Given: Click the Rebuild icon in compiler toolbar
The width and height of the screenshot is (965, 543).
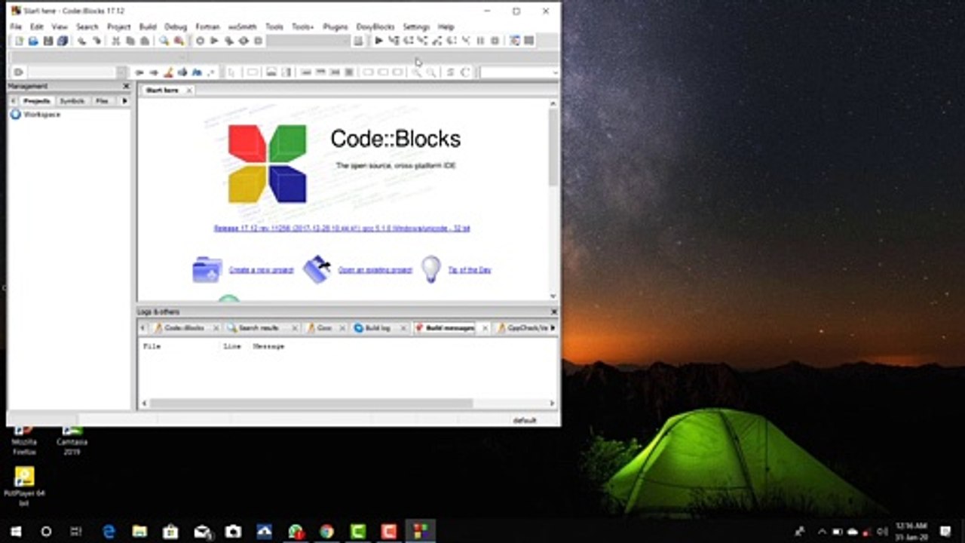Looking at the screenshot, I should click(x=244, y=41).
